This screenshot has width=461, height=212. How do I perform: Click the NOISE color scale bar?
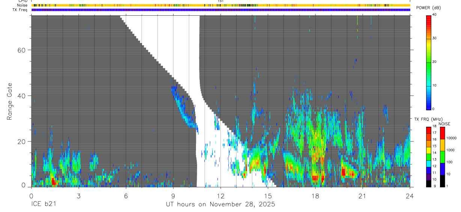click(442, 157)
